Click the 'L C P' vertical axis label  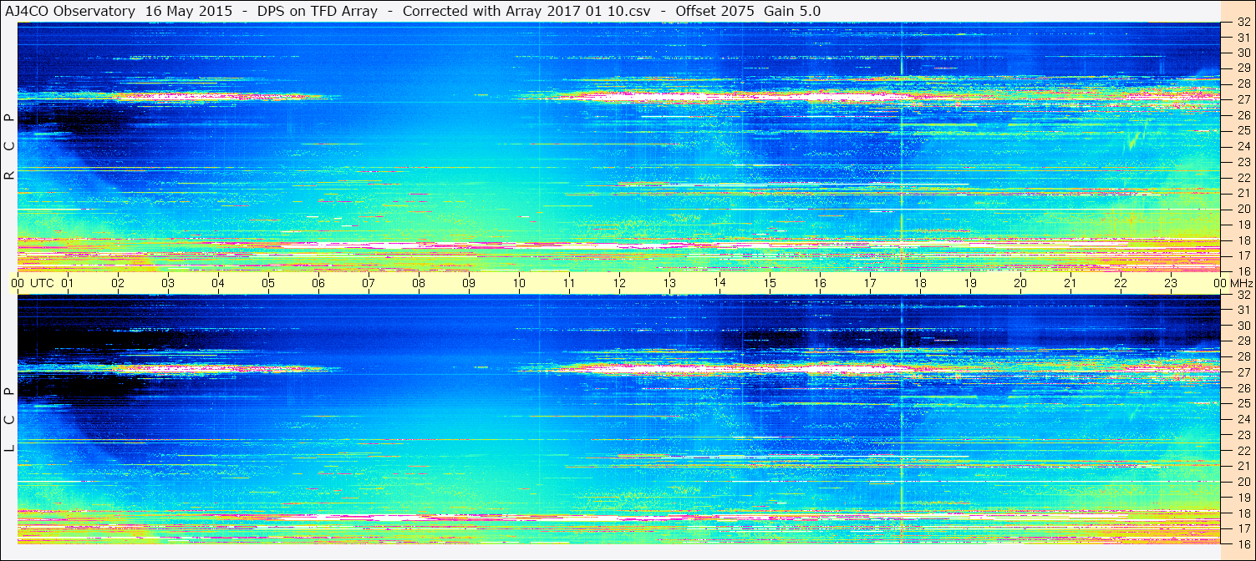coord(9,420)
